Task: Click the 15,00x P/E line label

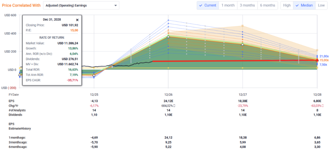Action: 324,60
